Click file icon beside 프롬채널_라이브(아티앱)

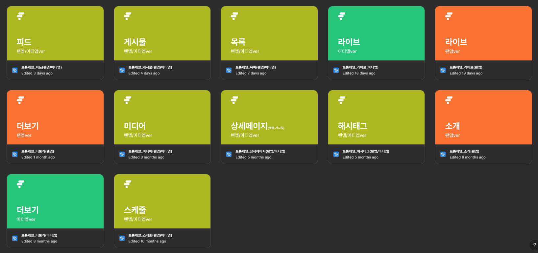point(336,70)
